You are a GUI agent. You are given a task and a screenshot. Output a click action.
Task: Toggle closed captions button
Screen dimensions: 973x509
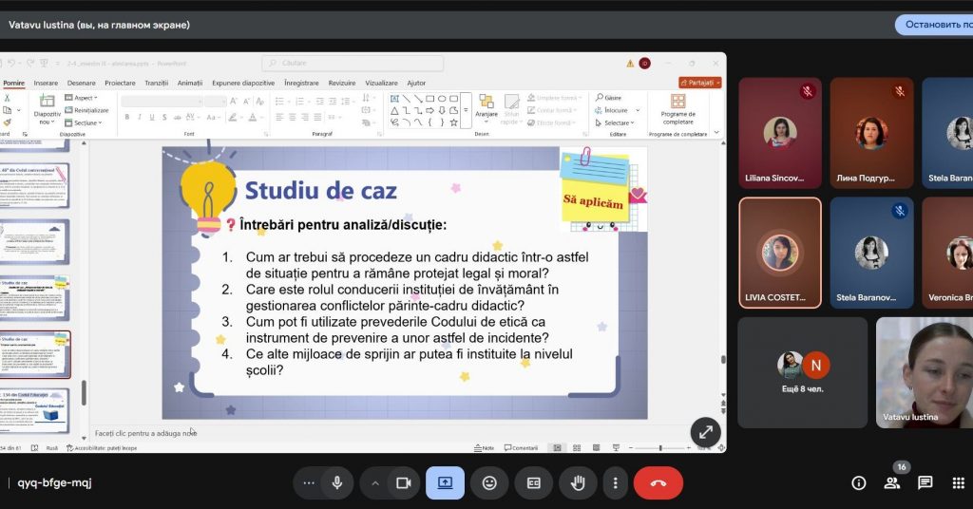point(533,482)
